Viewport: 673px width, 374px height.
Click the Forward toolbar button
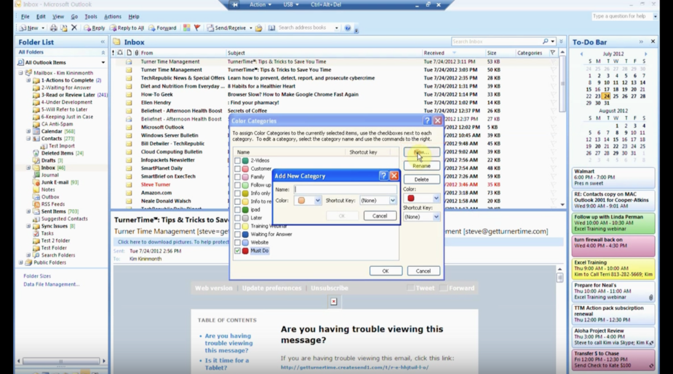[162, 28]
